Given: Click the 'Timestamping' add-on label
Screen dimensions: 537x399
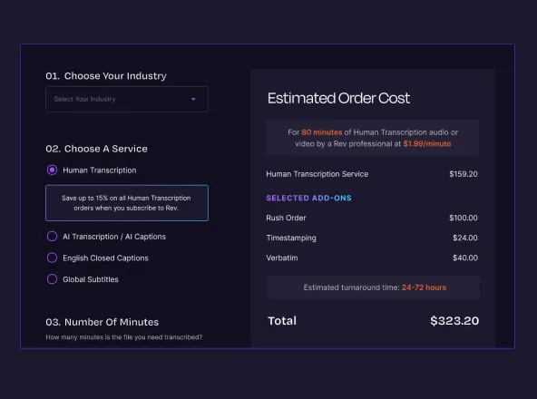Looking at the screenshot, I should tap(291, 238).
